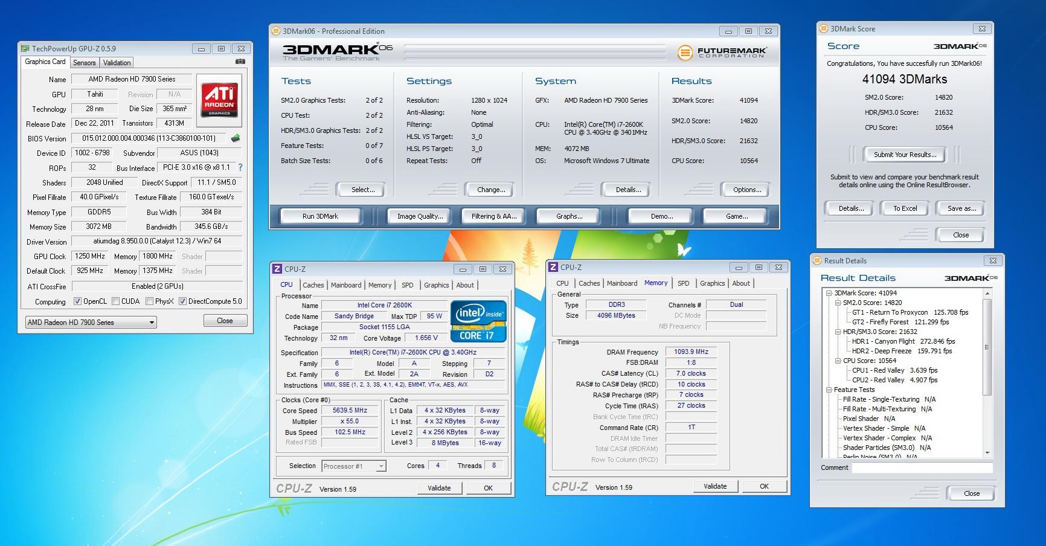Select HDR1 - Canyon Flight result row
This screenshot has height=546, width=1046.
(903, 341)
